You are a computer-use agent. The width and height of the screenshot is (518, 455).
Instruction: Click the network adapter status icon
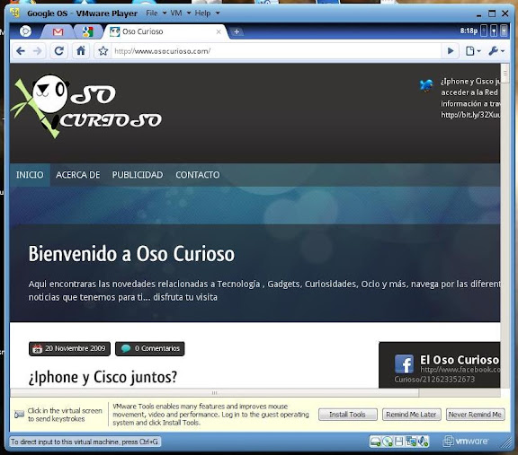click(411, 442)
